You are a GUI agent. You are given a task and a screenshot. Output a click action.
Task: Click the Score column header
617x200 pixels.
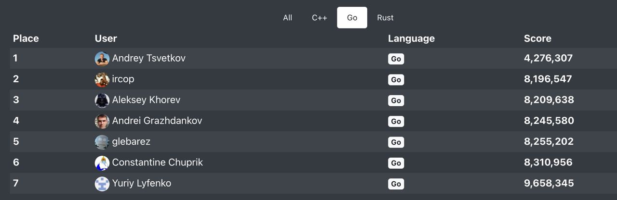(x=537, y=38)
